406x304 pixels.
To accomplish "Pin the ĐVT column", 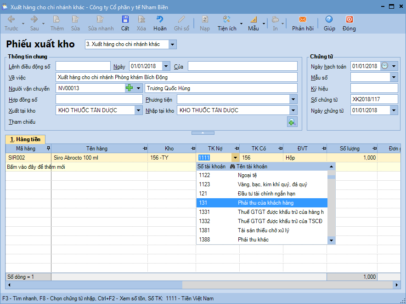I will [x=324, y=149].
